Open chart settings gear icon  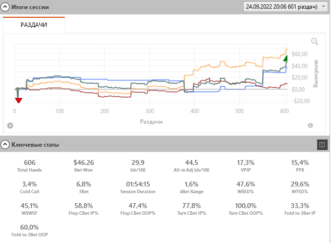pyautogui.click(x=10, y=126)
